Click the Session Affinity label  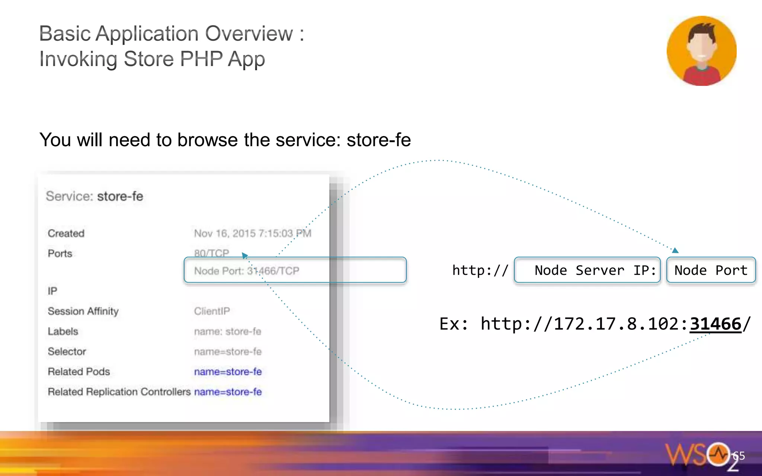click(x=83, y=311)
